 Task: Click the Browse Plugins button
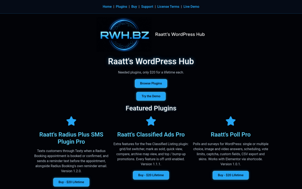(151, 84)
